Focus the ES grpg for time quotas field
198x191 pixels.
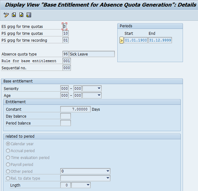pos(65,27)
